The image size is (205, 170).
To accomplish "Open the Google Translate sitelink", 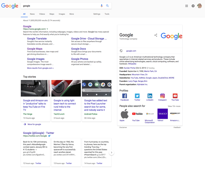I will pos(37,38).
